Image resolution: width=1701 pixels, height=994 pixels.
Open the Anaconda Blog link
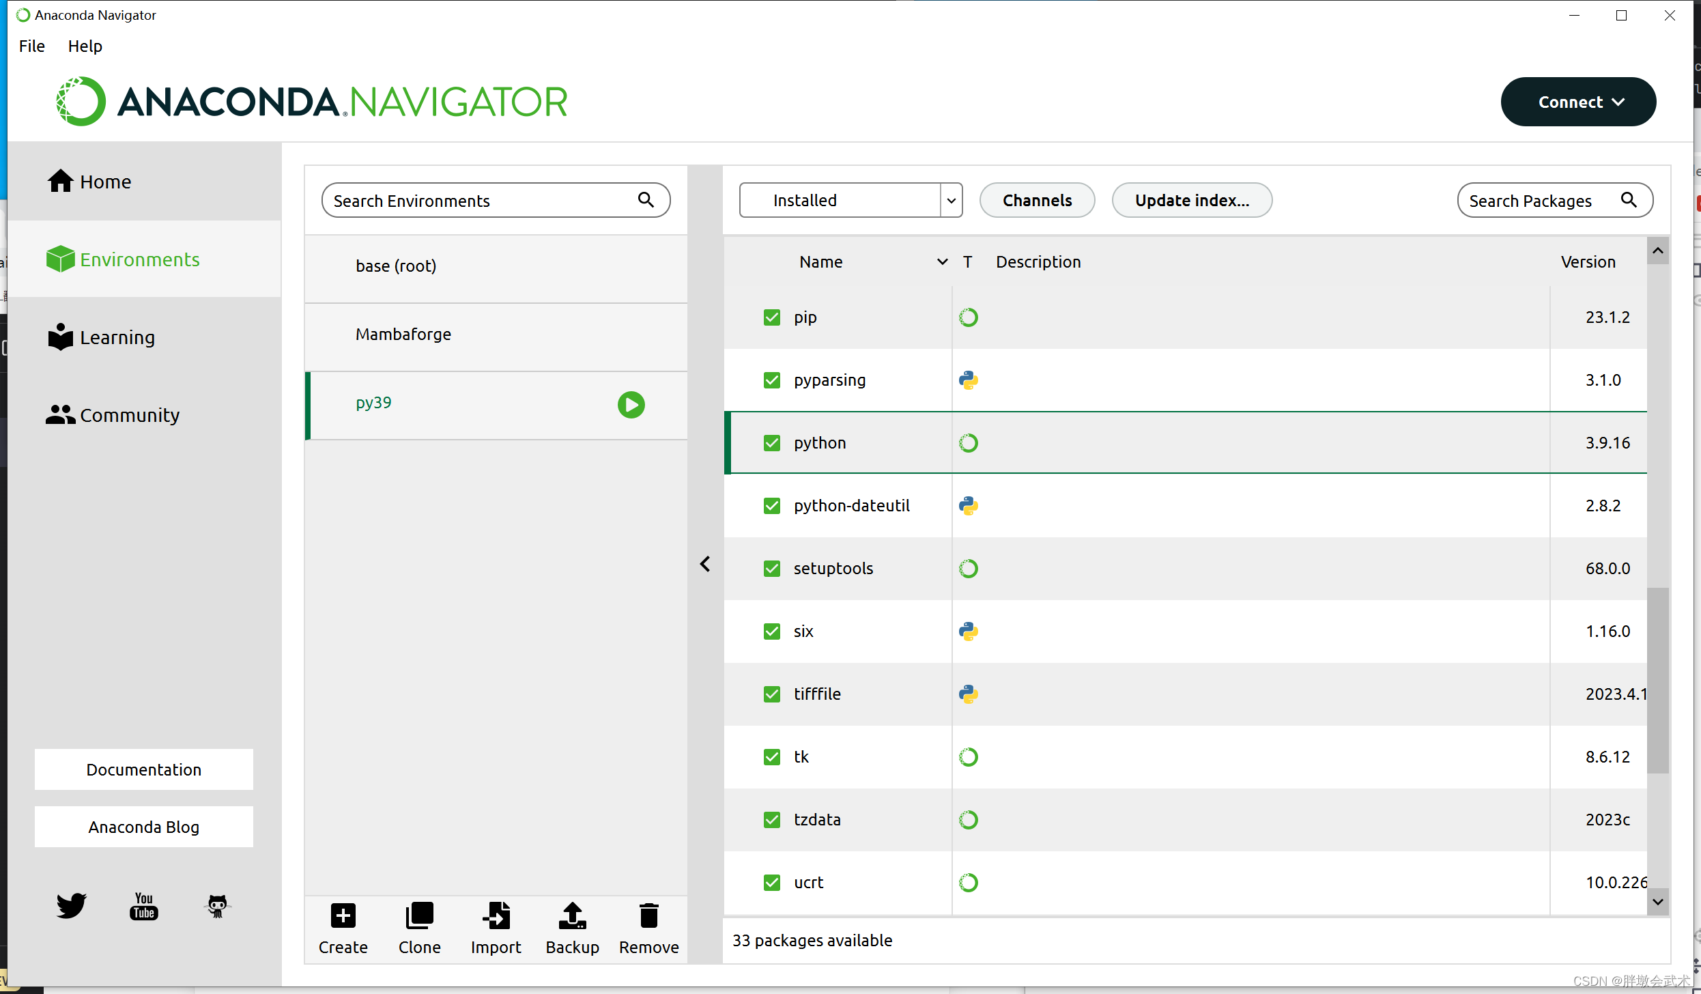point(144,827)
